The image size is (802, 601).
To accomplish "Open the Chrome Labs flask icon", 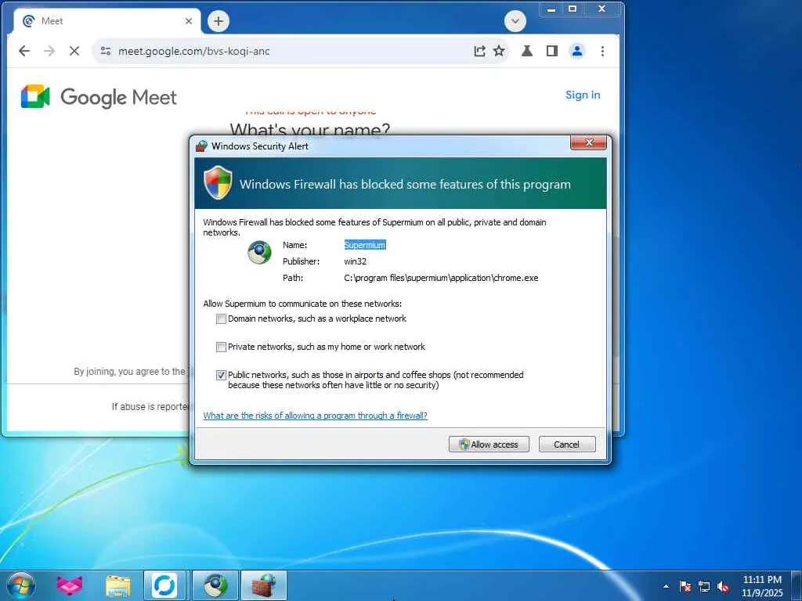I will pyautogui.click(x=527, y=51).
